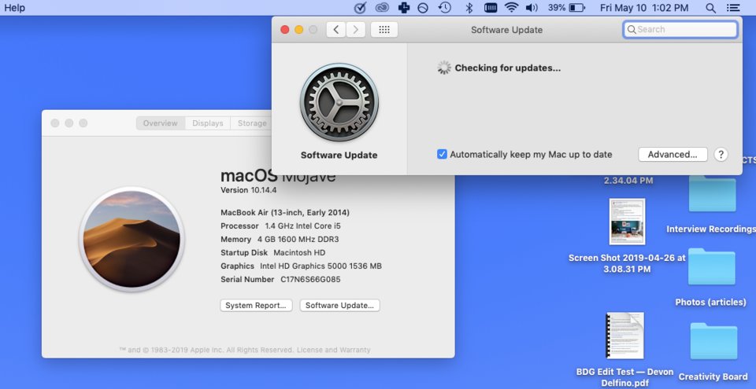Open Wi-Fi status menu

coord(512,8)
